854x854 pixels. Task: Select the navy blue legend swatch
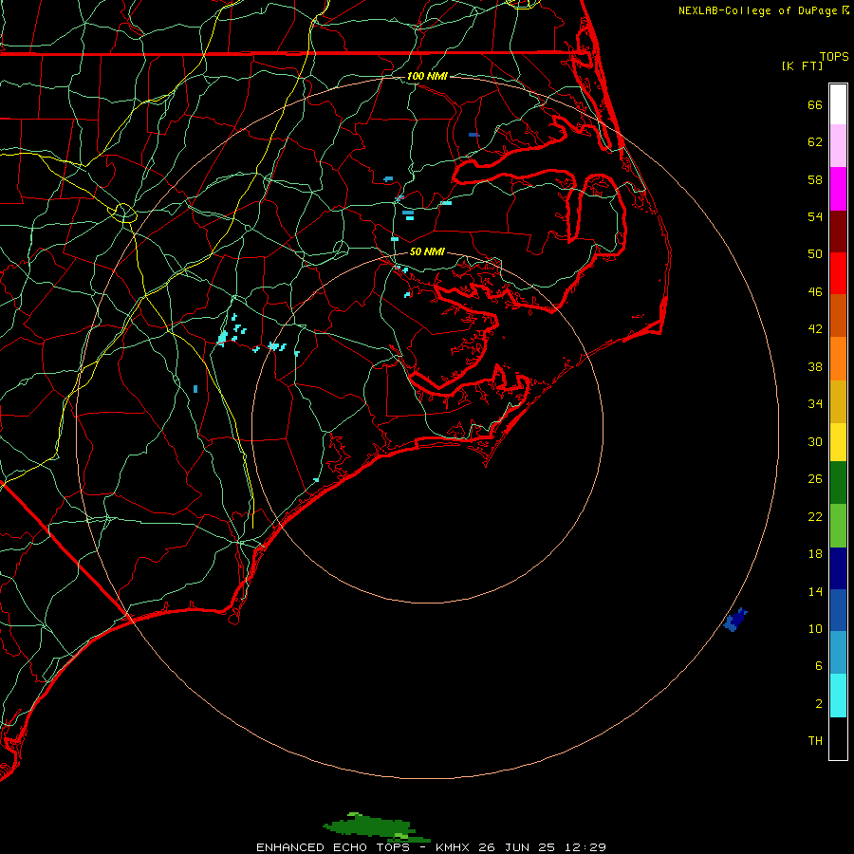(x=838, y=568)
